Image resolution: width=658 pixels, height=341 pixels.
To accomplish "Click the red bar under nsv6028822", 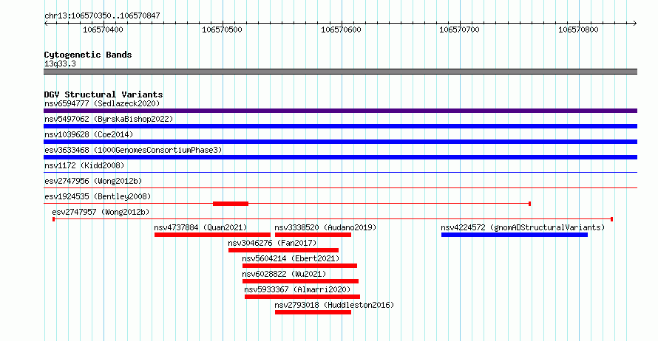I will point(300,281).
